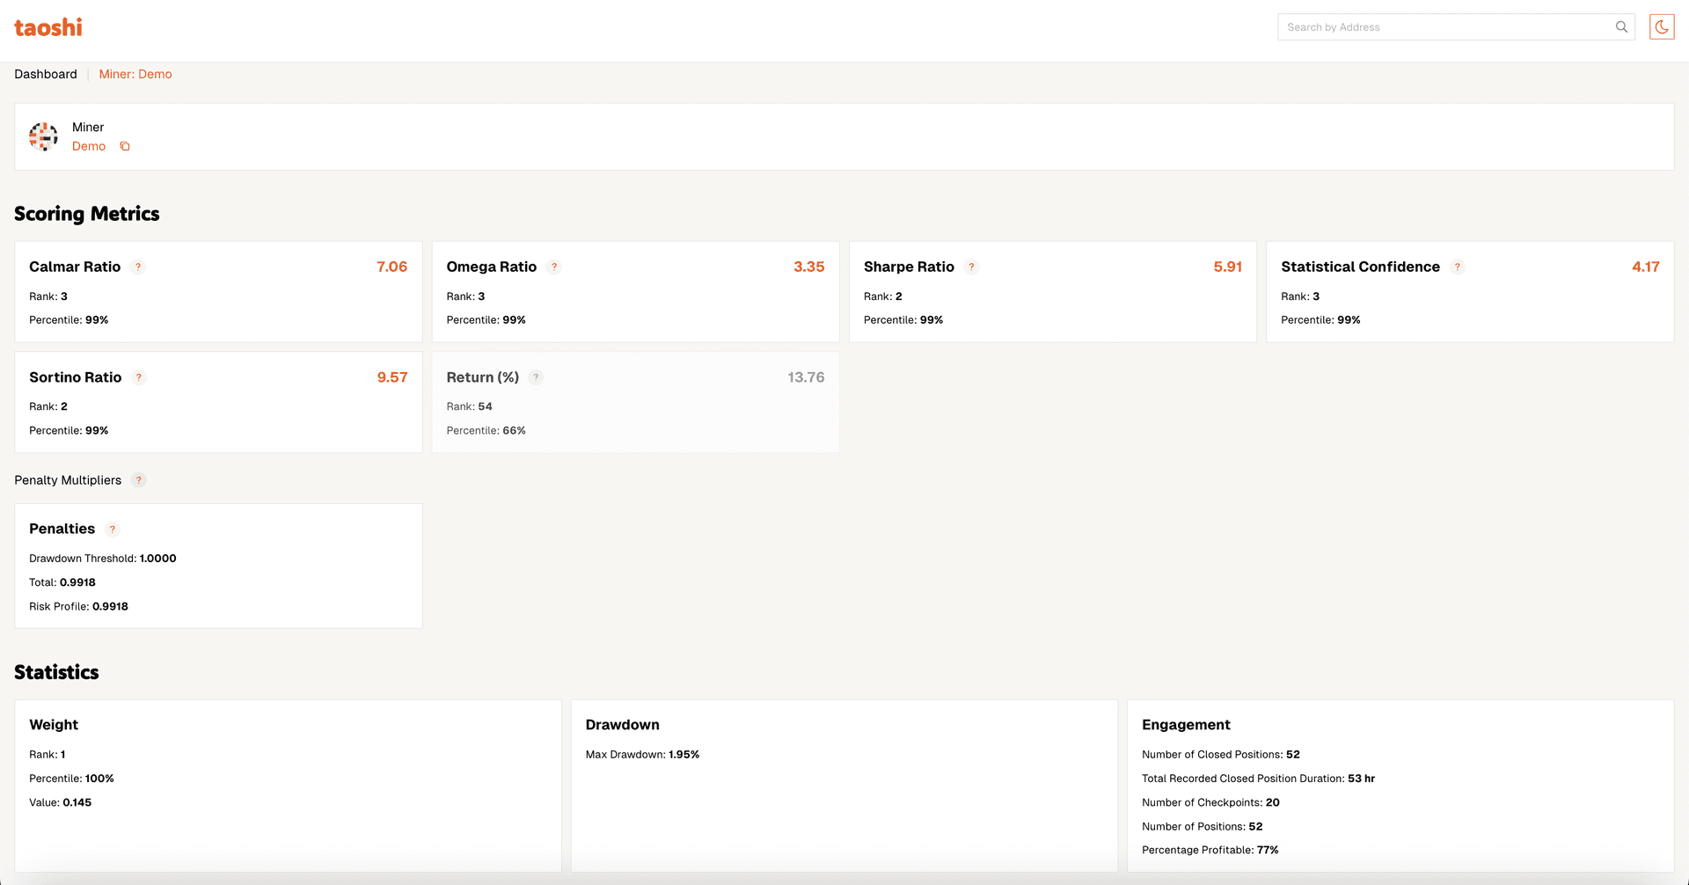Image resolution: width=1689 pixels, height=885 pixels.
Task: Click the Sortino Ratio card title
Action: (x=76, y=377)
